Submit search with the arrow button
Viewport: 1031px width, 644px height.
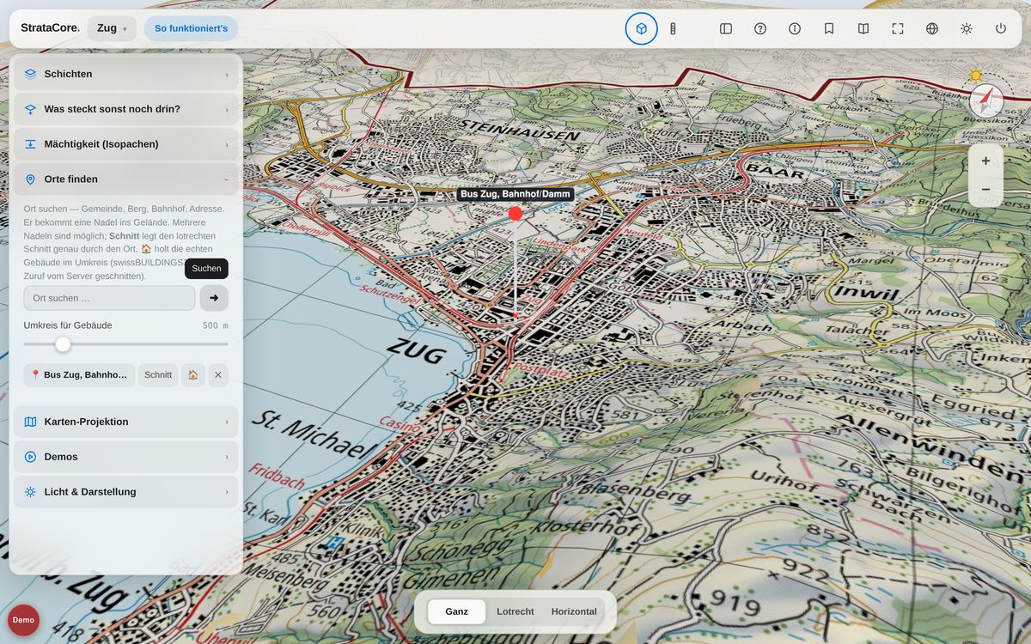click(214, 298)
